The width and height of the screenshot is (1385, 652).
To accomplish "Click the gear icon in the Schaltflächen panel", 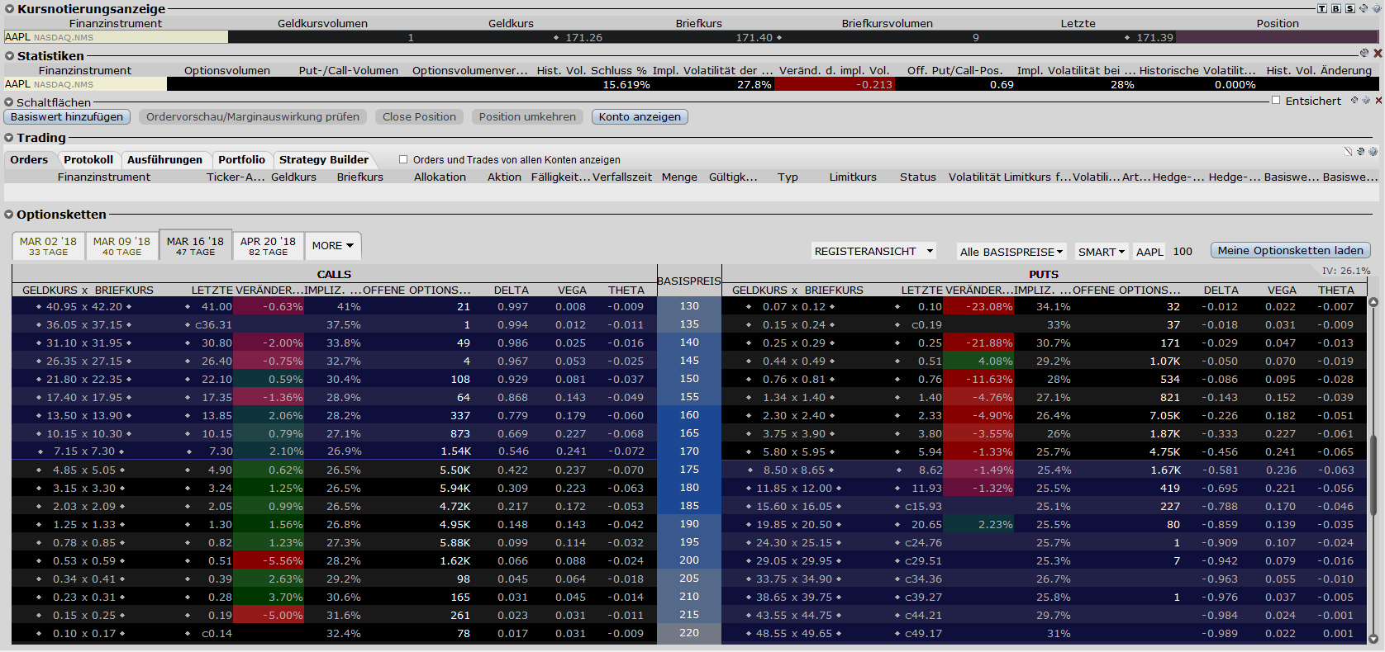I will pos(1366,100).
